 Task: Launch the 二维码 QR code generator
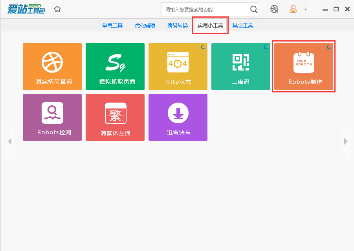(x=240, y=67)
